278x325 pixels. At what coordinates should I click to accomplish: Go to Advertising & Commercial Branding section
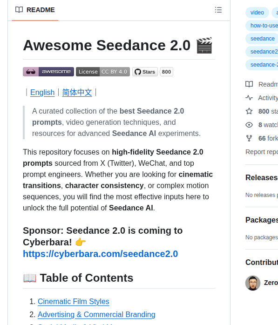(96, 314)
